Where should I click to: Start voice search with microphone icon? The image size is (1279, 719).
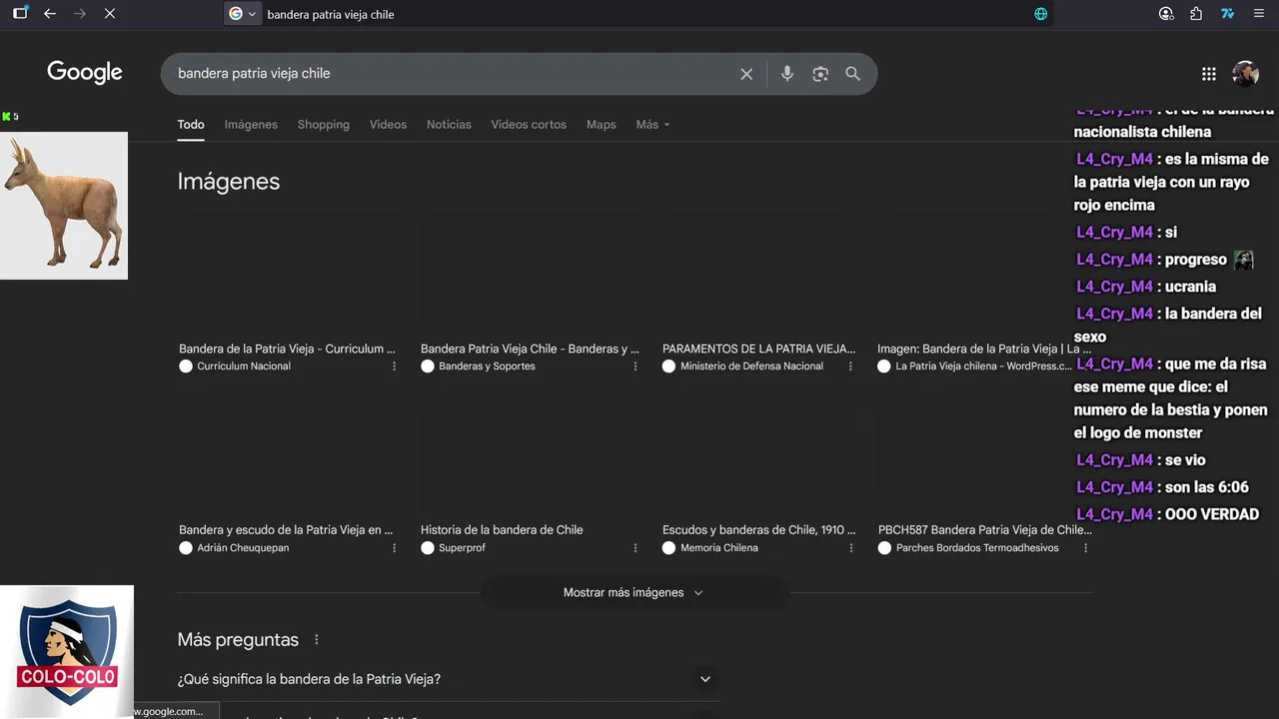[787, 74]
